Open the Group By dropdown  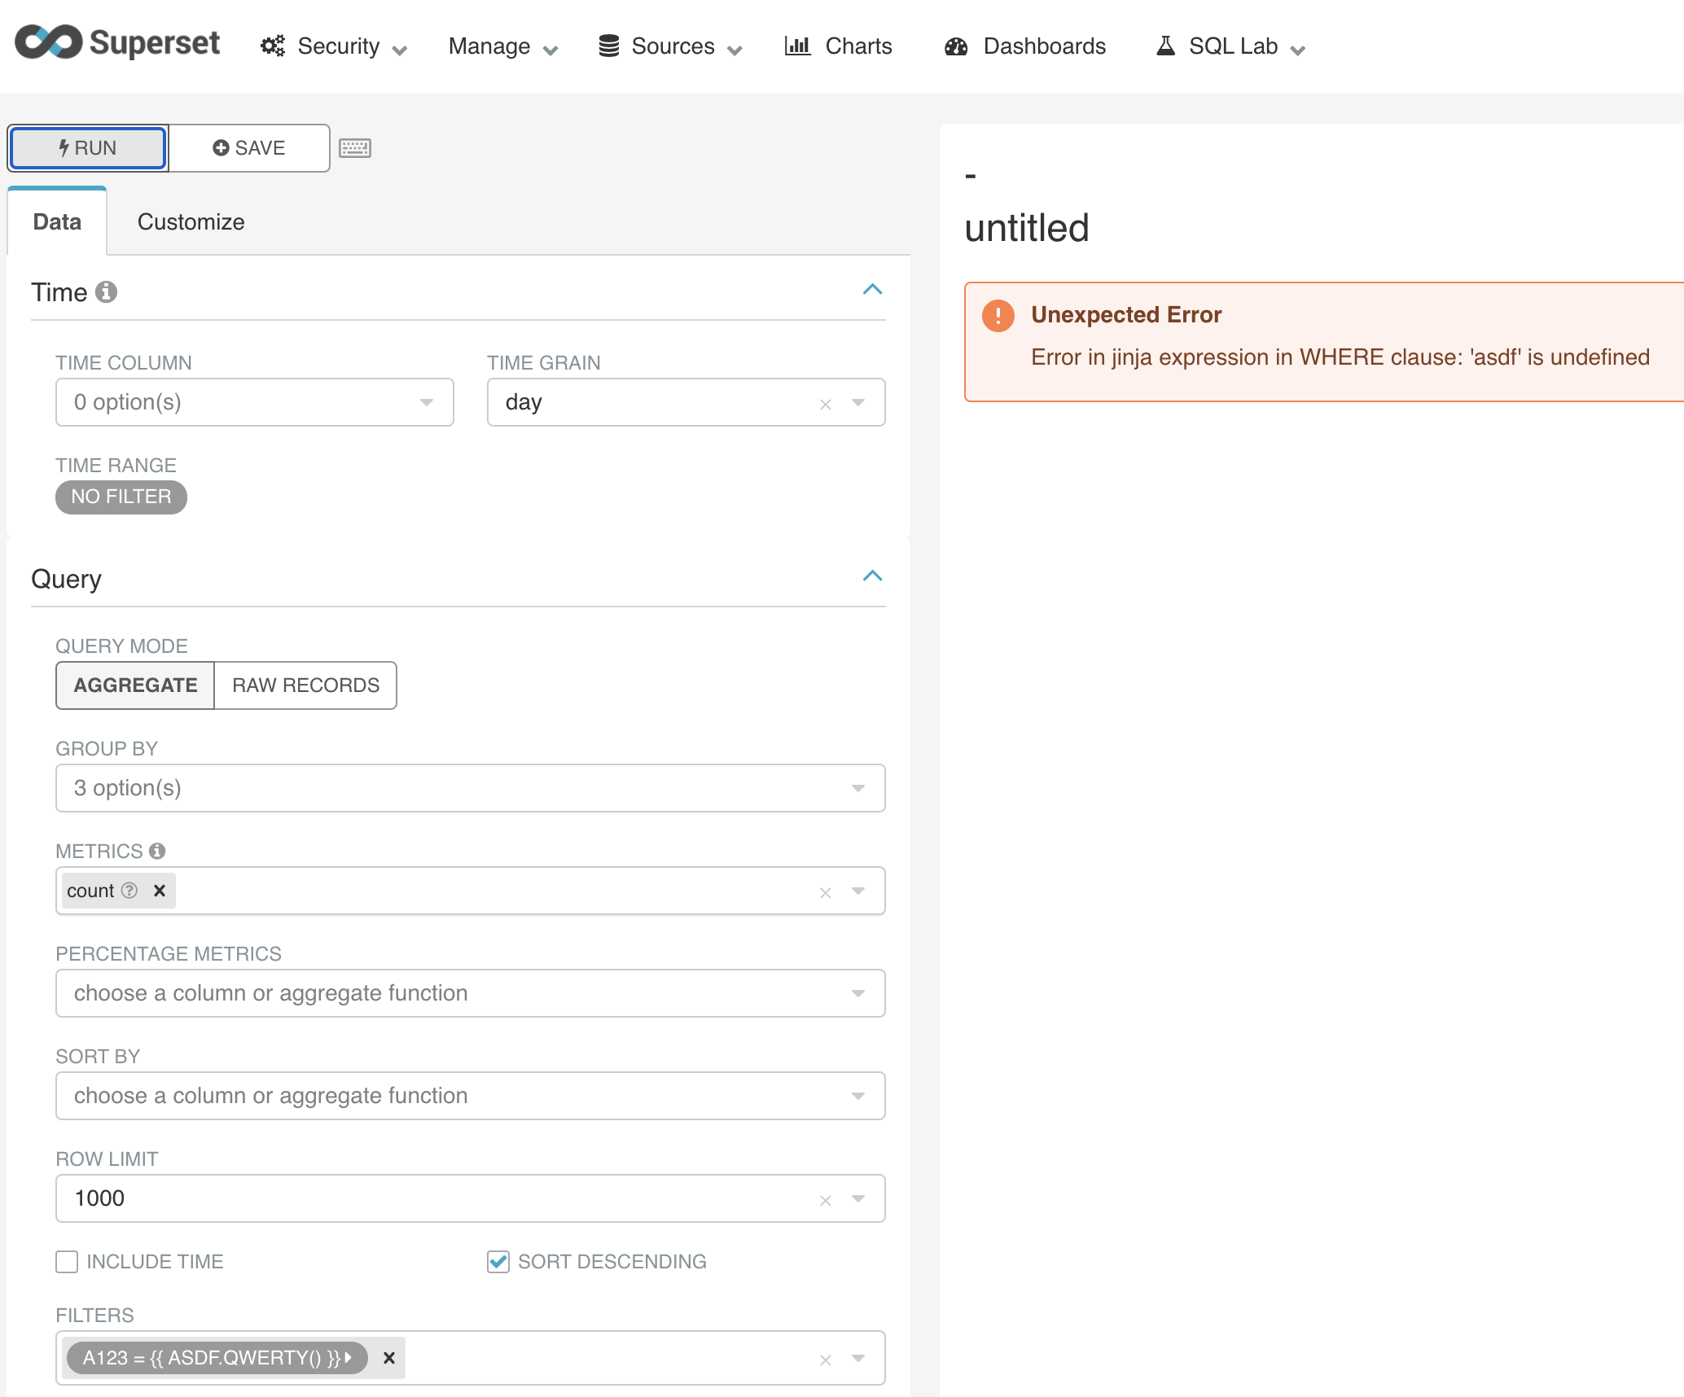[x=470, y=788]
